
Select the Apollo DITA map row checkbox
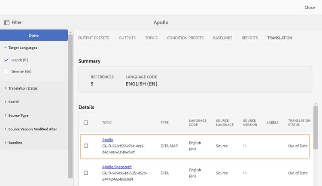click(86, 146)
